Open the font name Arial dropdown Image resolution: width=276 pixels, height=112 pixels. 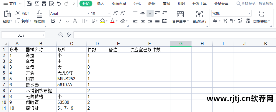(88, 13)
